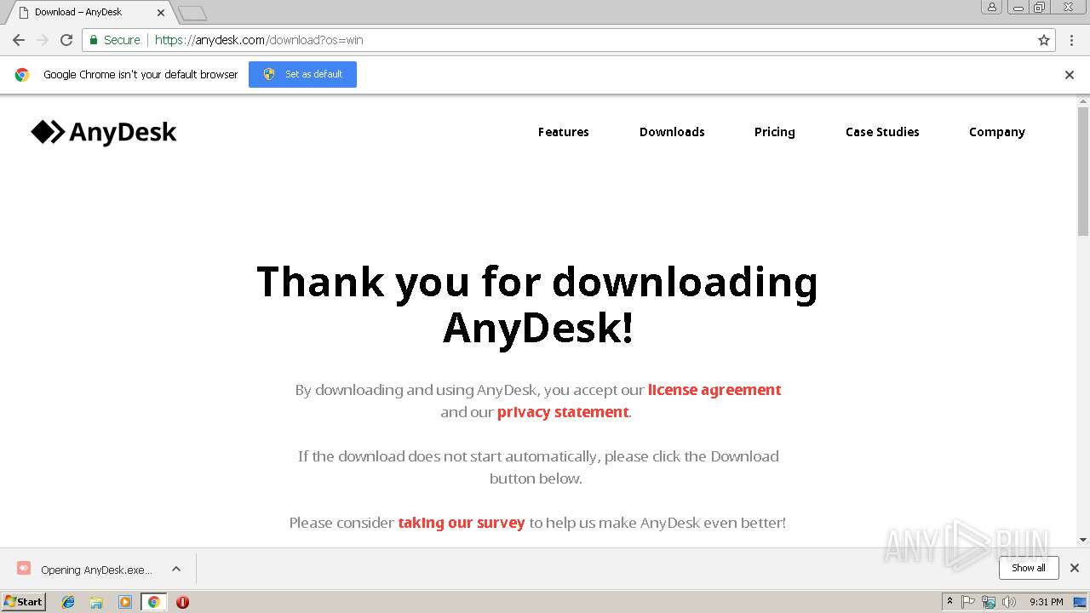The width and height of the screenshot is (1090, 613).
Task: Bookmark page with the star icon
Action: coord(1044,40)
